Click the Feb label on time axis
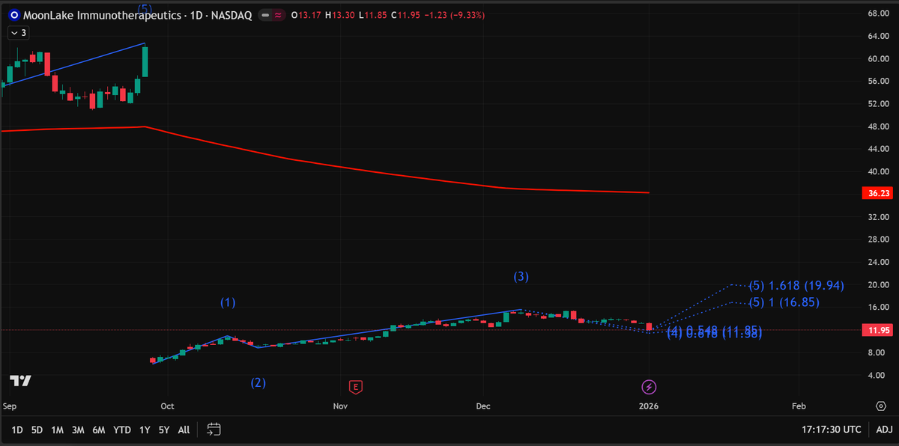This screenshot has width=899, height=446. [799, 406]
